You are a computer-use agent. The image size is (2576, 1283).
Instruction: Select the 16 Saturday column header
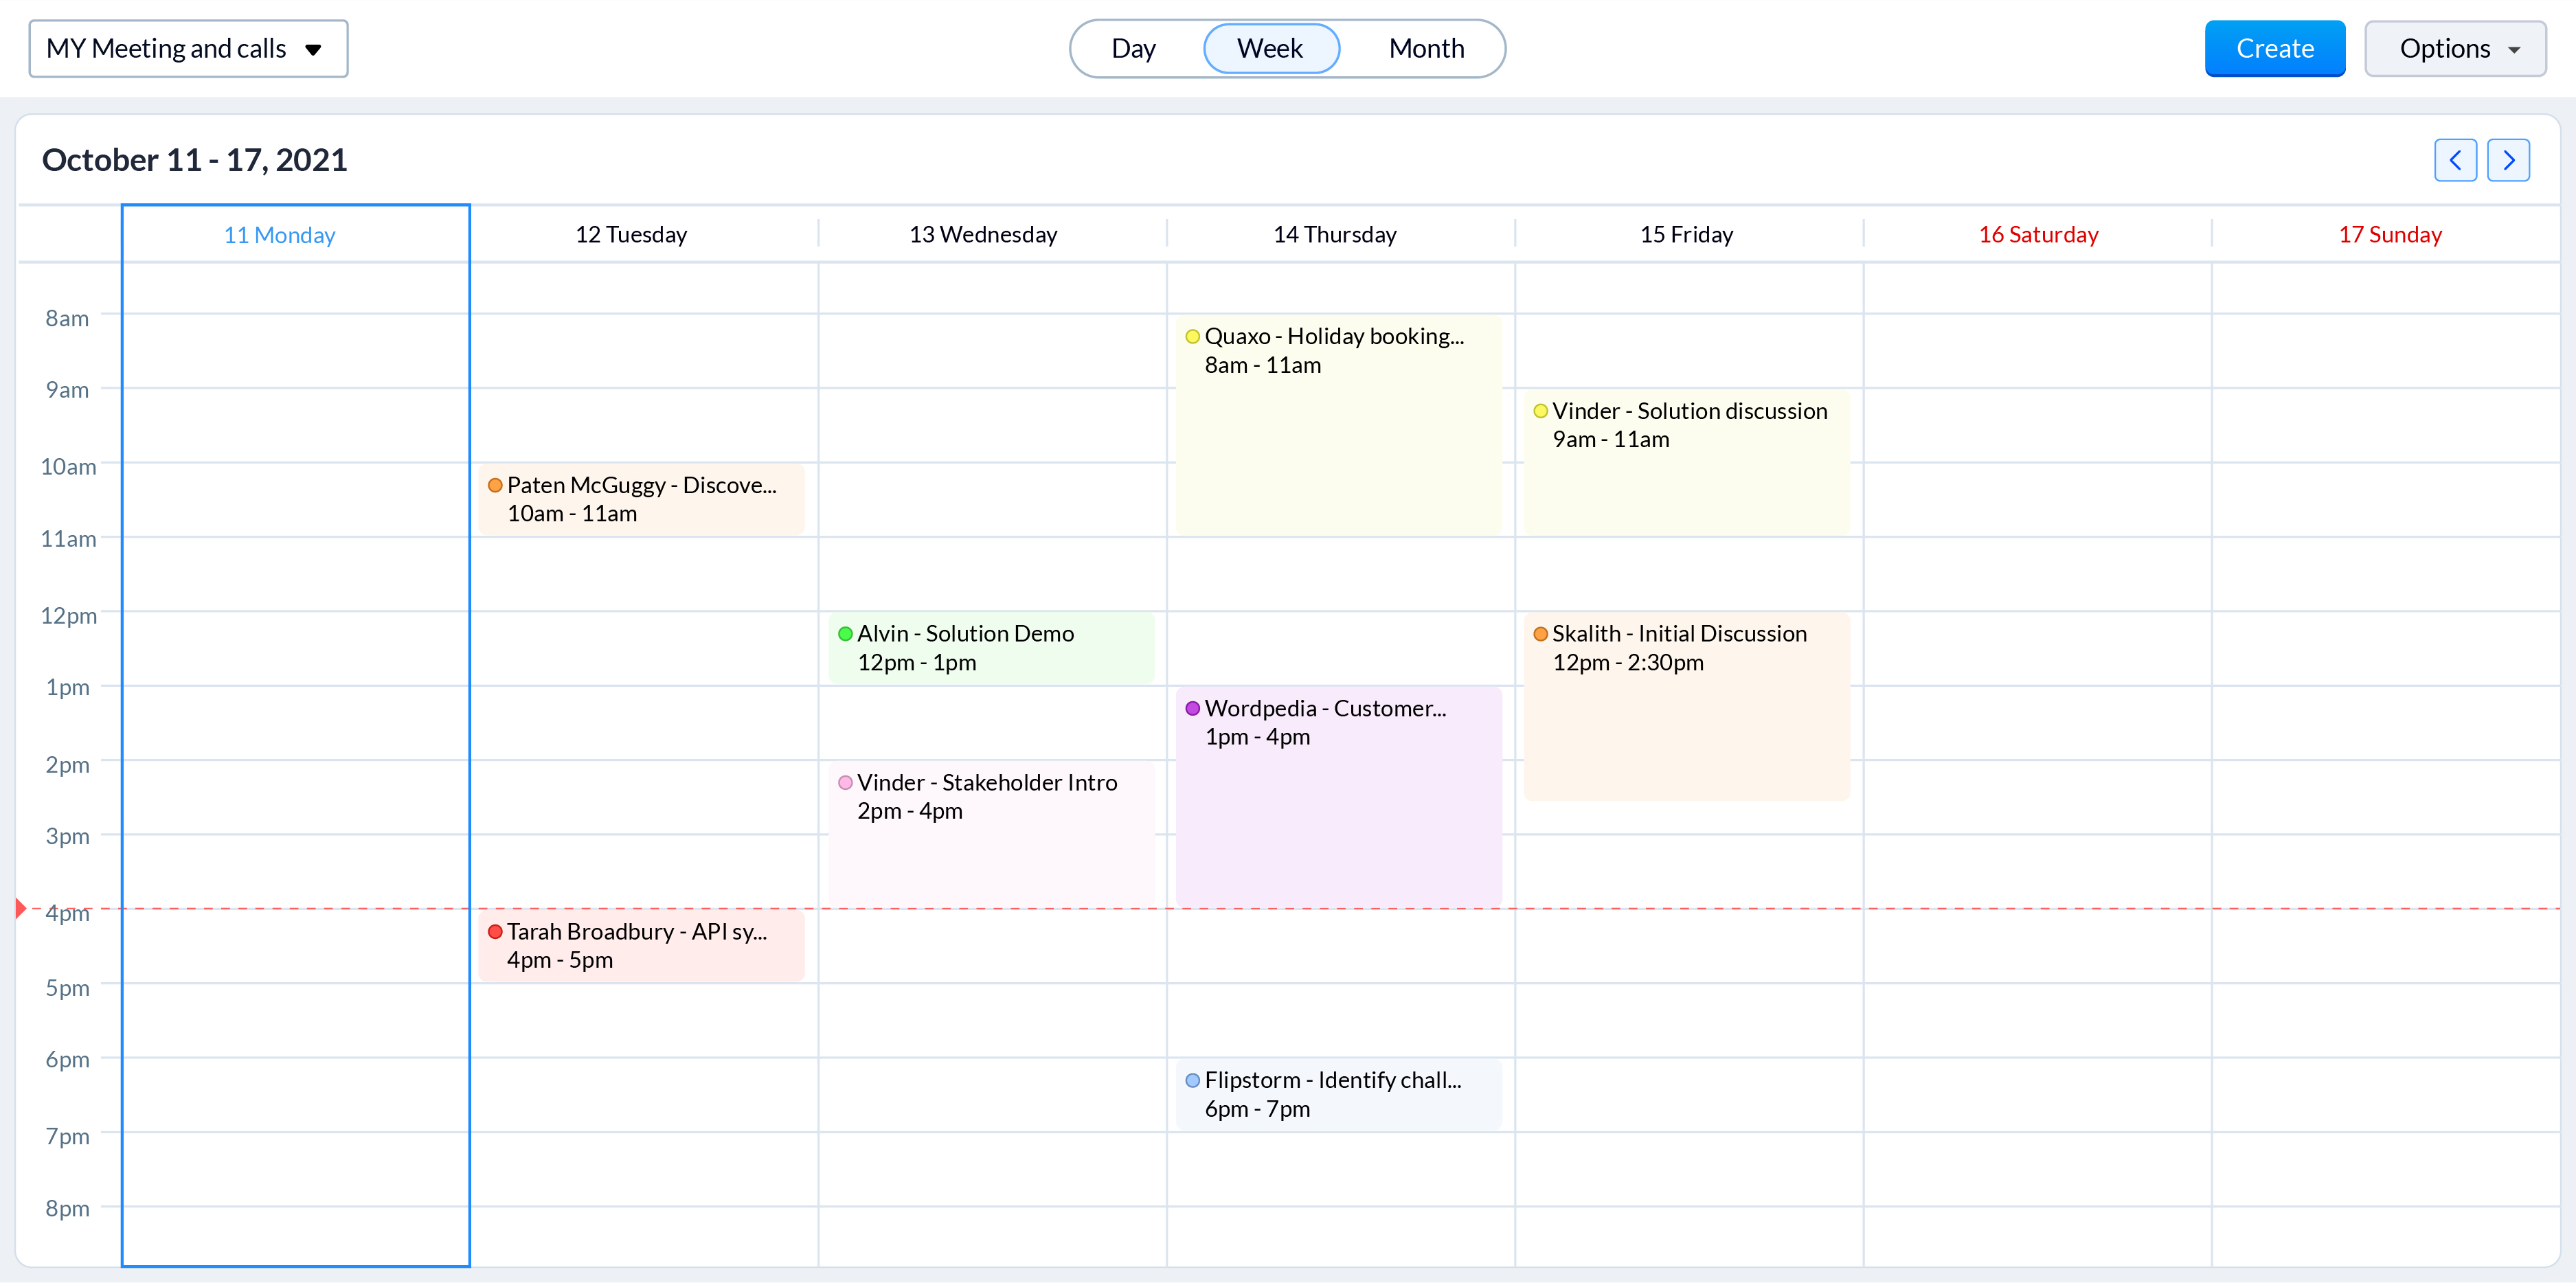(x=2037, y=235)
